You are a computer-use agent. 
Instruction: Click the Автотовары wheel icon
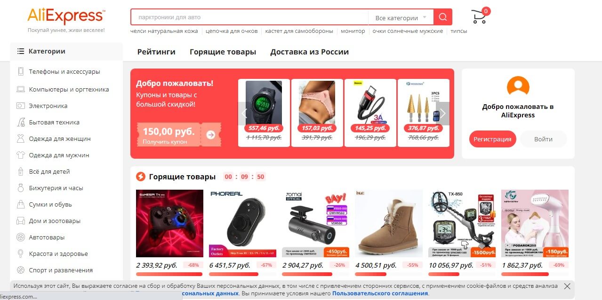pyautogui.click(x=21, y=238)
